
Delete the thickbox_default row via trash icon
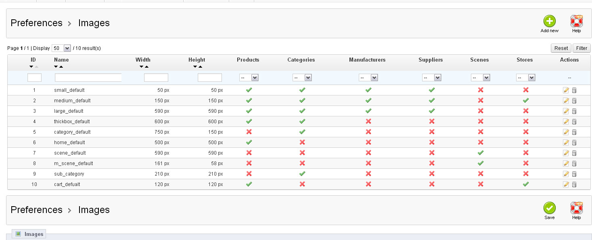574,122
